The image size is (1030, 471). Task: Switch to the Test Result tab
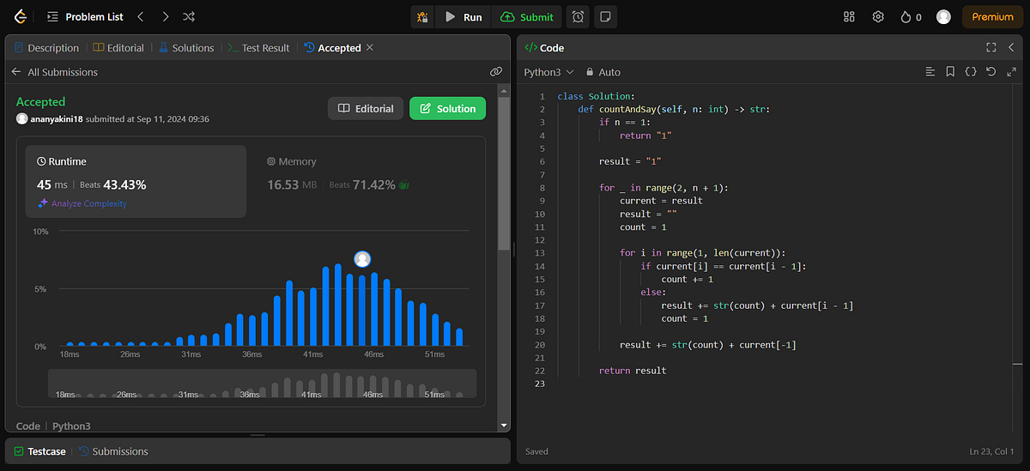[258, 48]
